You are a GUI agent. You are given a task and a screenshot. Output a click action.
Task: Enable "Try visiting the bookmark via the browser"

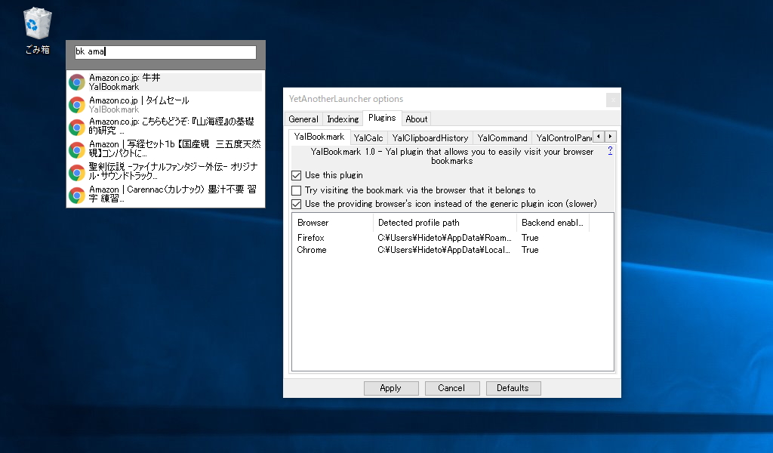[297, 190]
